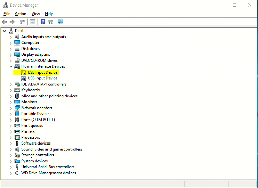Click the Portable Devices icon

(17, 114)
